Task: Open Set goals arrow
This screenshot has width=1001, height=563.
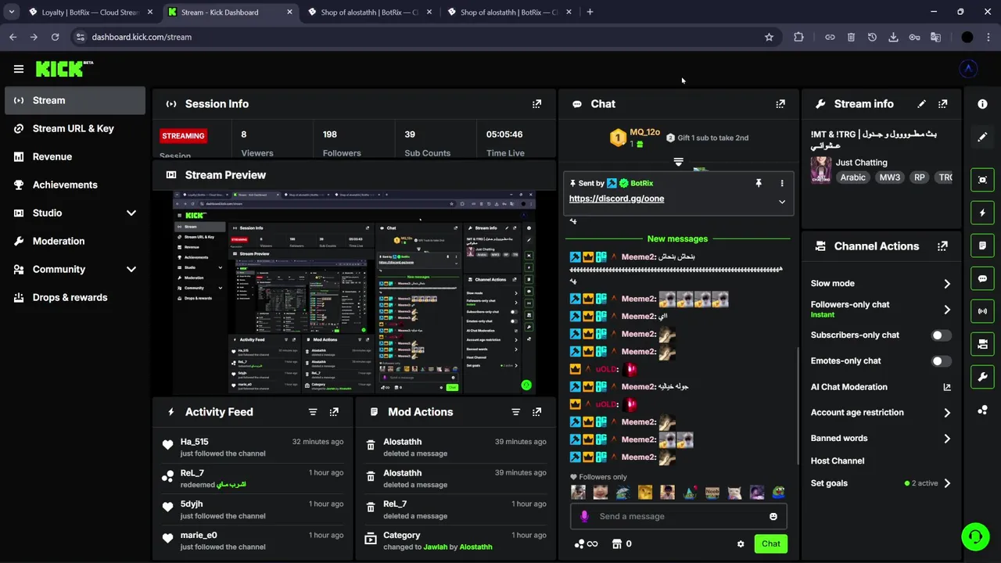Action: click(947, 483)
